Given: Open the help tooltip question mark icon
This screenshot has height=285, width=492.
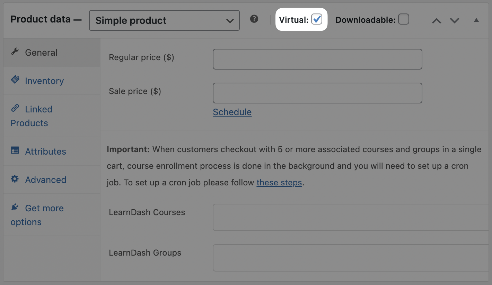Looking at the screenshot, I should 254,18.
